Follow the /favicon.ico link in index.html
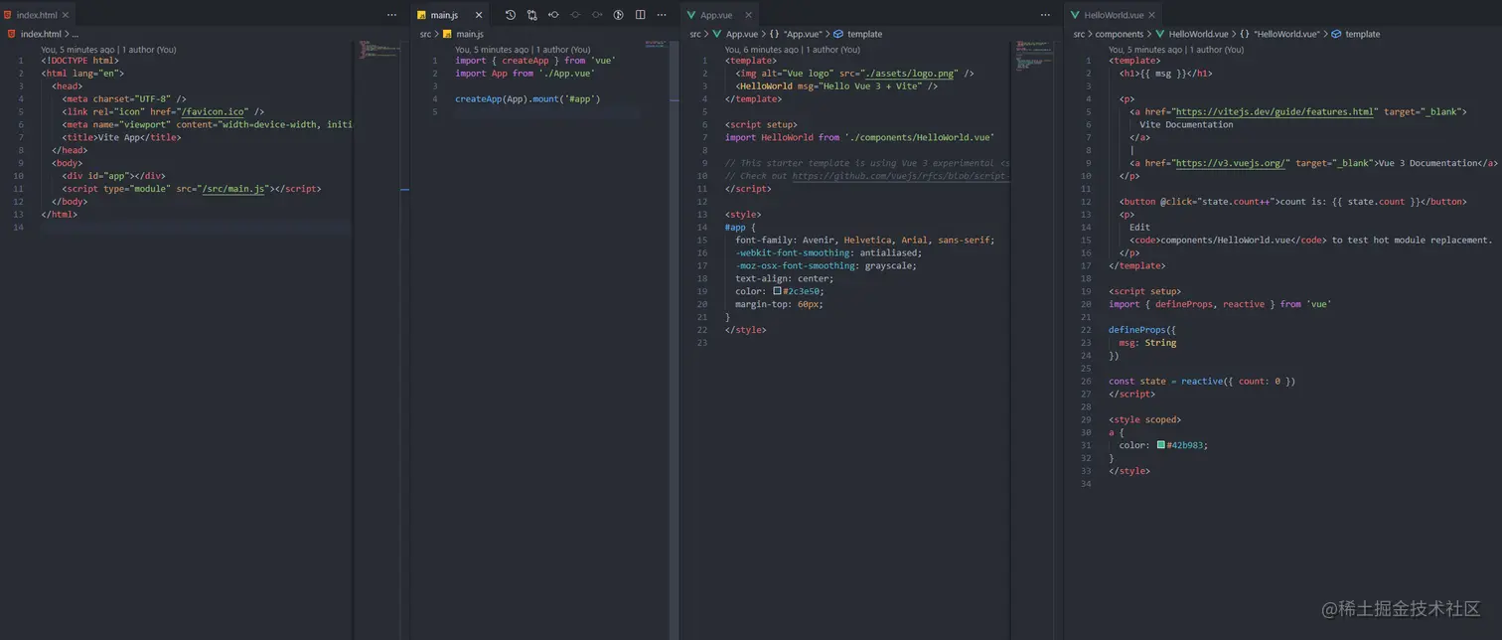Screen dimensions: 1502x640 (x=213, y=112)
